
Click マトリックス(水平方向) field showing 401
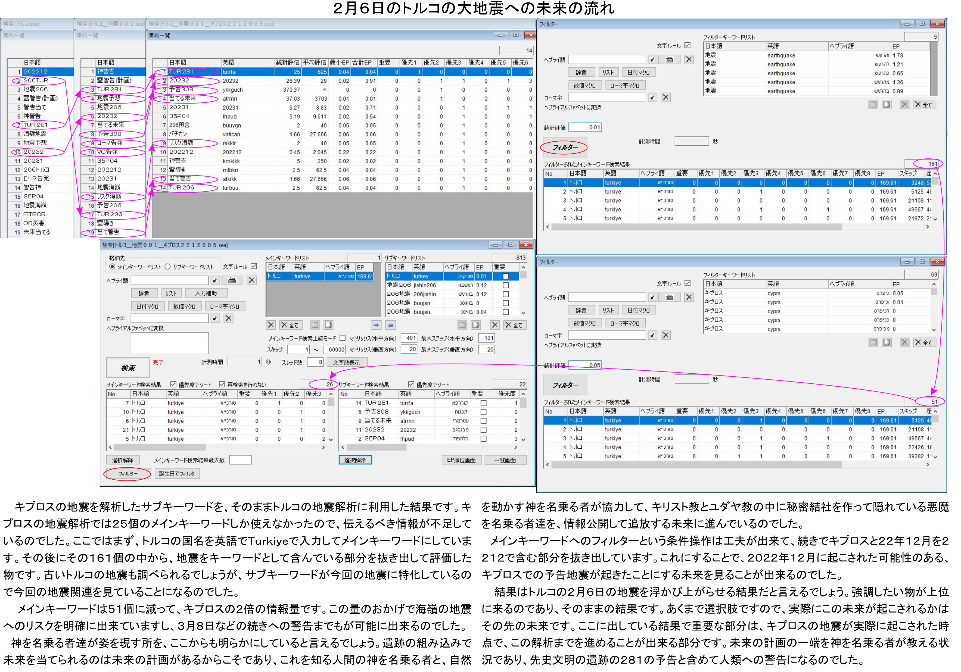(x=409, y=338)
